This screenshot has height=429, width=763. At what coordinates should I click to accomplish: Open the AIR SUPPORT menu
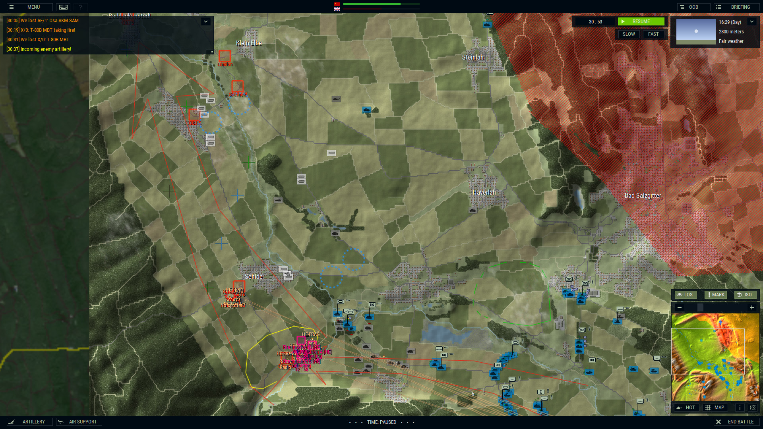[x=79, y=422]
